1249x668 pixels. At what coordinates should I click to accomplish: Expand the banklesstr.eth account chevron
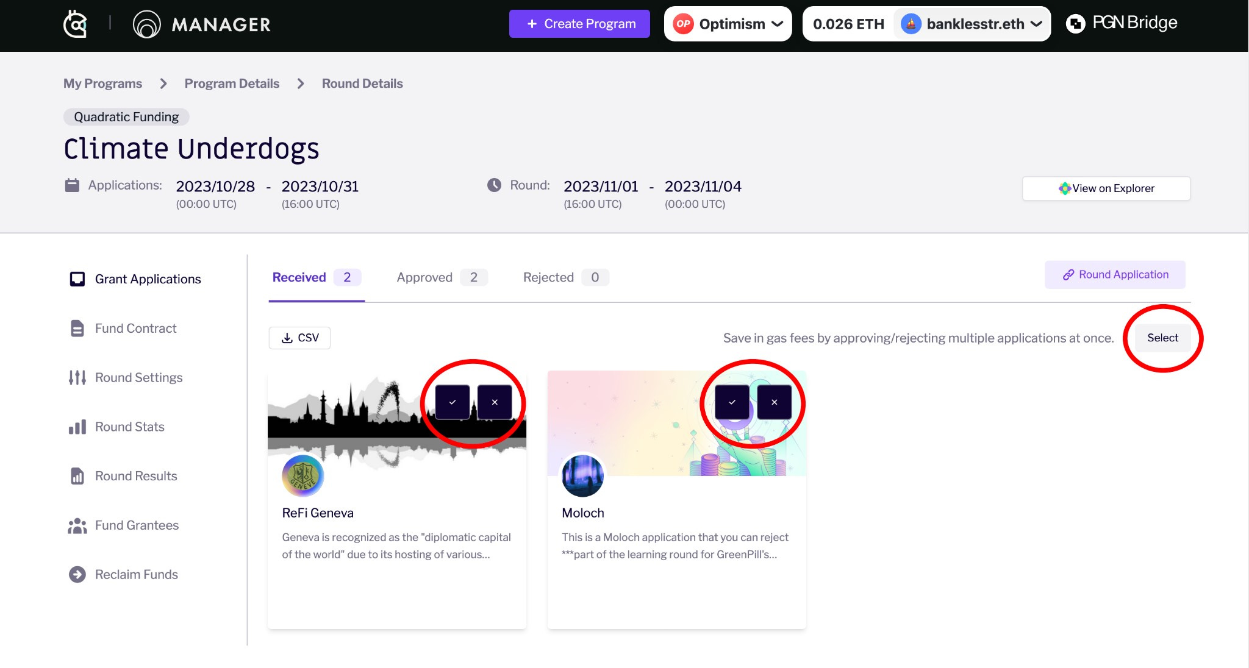[x=1036, y=24]
